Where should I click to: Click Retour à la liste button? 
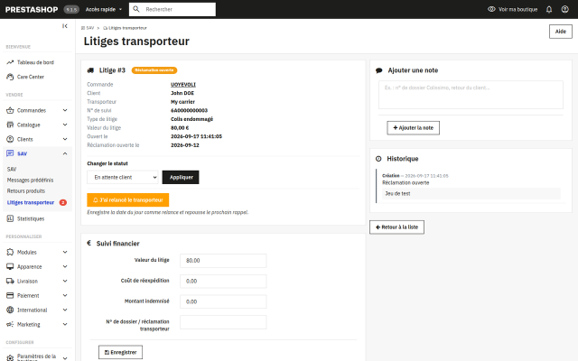pos(396,227)
